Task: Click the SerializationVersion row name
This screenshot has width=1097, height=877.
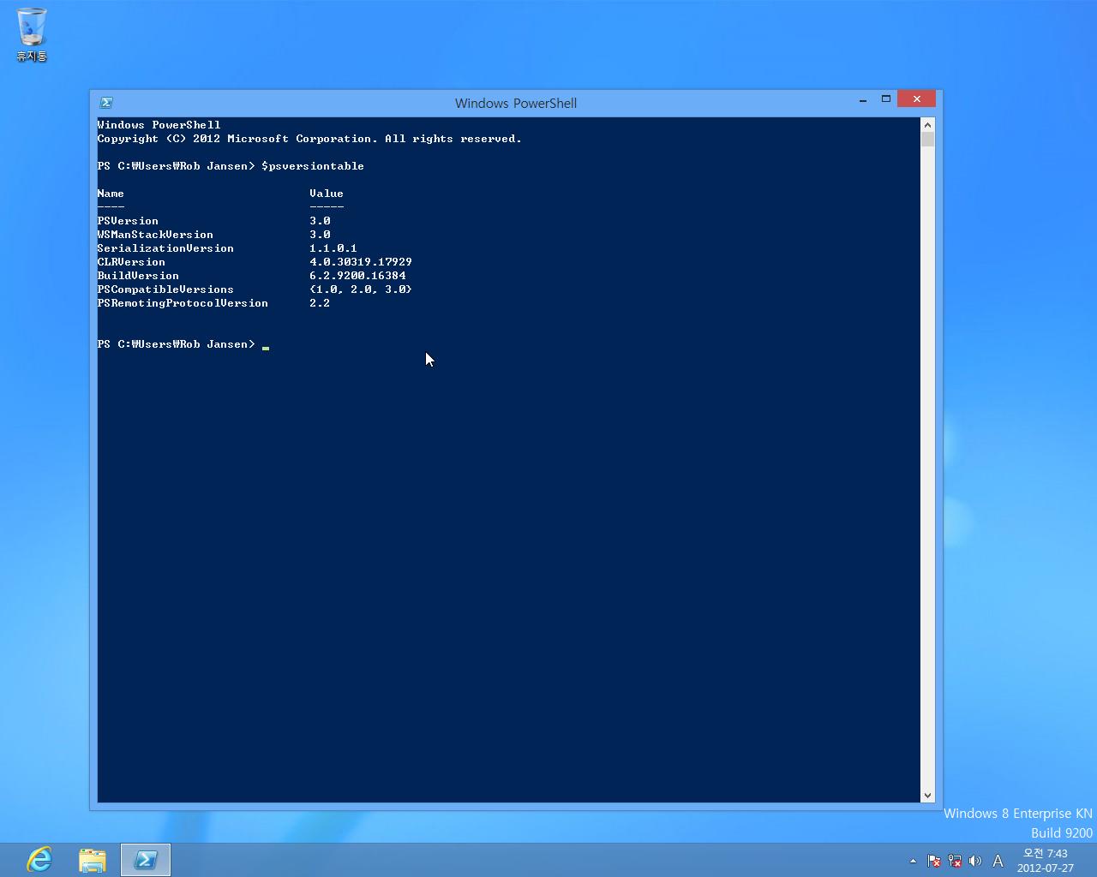Action: pos(165,248)
